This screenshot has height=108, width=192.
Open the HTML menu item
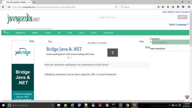[70, 33]
